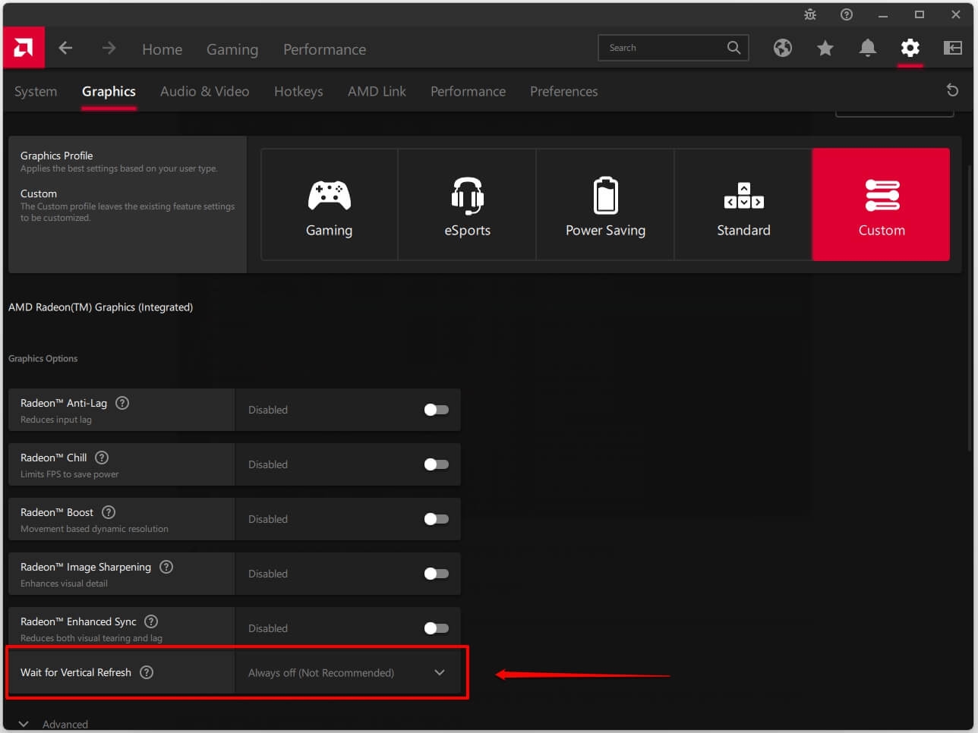The height and width of the screenshot is (733, 978).
Task: Click the Graphics Profile description text
Action: [x=118, y=168]
